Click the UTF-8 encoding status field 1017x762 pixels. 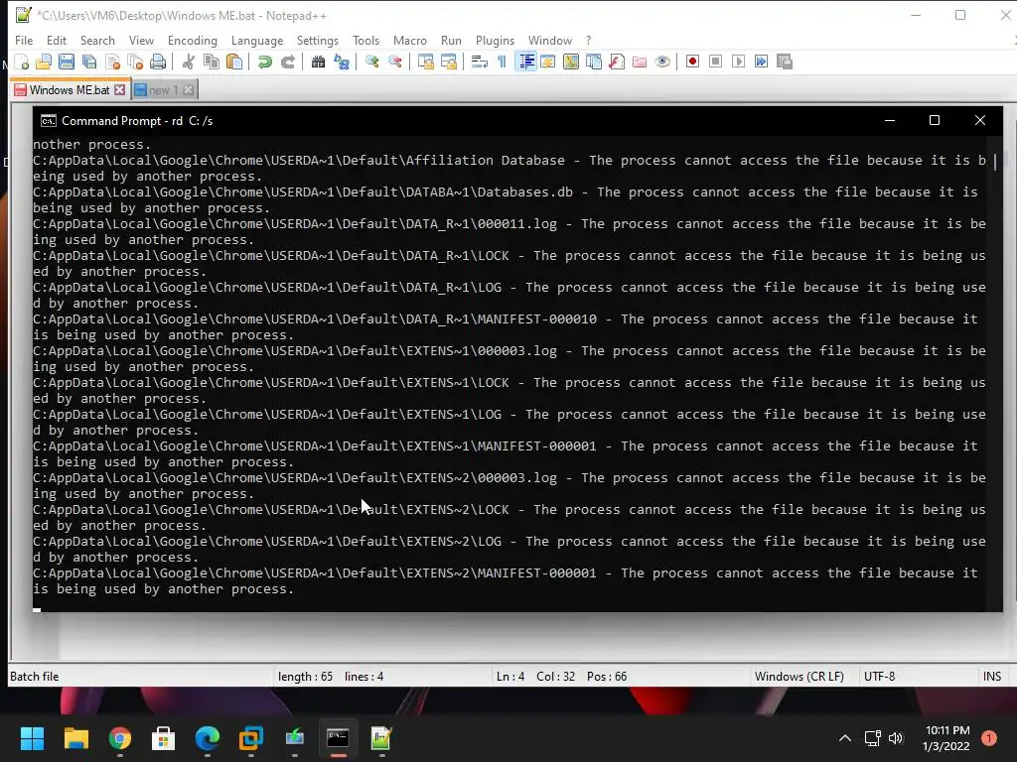(880, 677)
